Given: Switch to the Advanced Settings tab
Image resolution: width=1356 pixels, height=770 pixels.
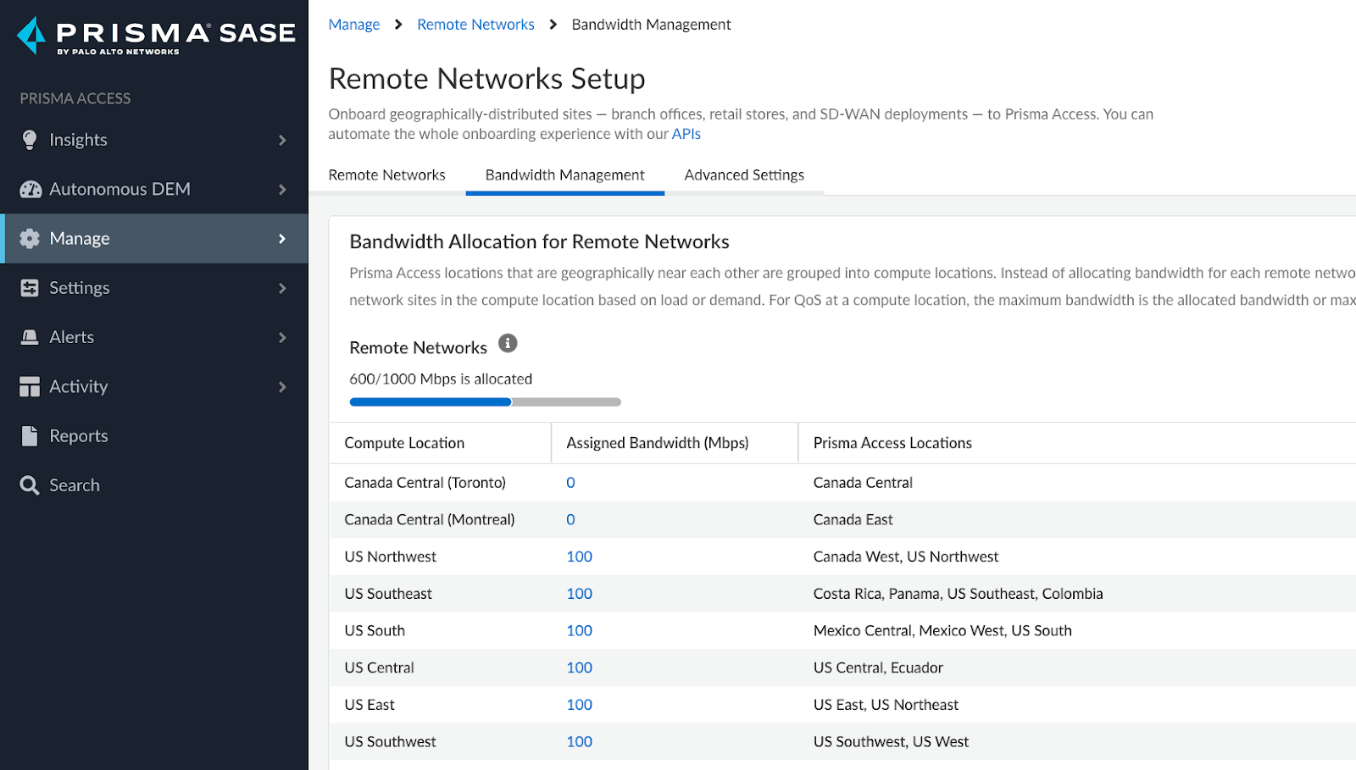Looking at the screenshot, I should [x=744, y=175].
